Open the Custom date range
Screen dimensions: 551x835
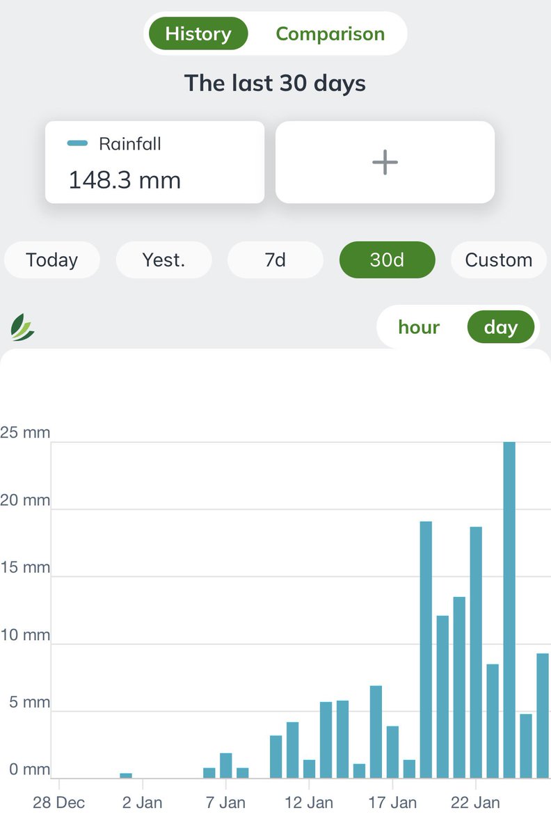[499, 260]
